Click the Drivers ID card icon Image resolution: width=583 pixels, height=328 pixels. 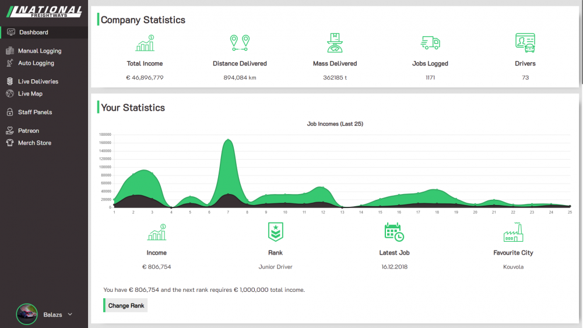point(525,43)
